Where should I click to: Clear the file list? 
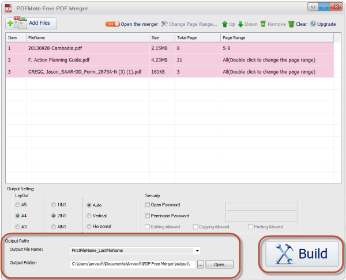298,24
